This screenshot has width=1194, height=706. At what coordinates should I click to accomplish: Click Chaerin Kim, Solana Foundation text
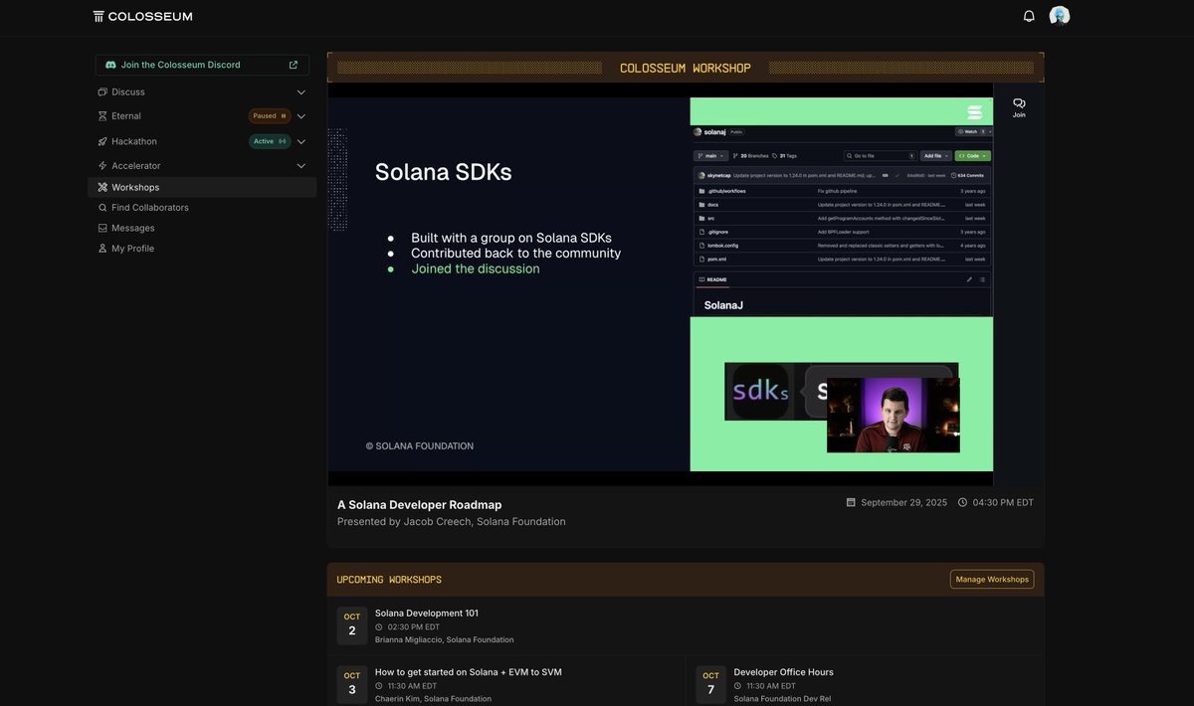click(x=433, y=699)
